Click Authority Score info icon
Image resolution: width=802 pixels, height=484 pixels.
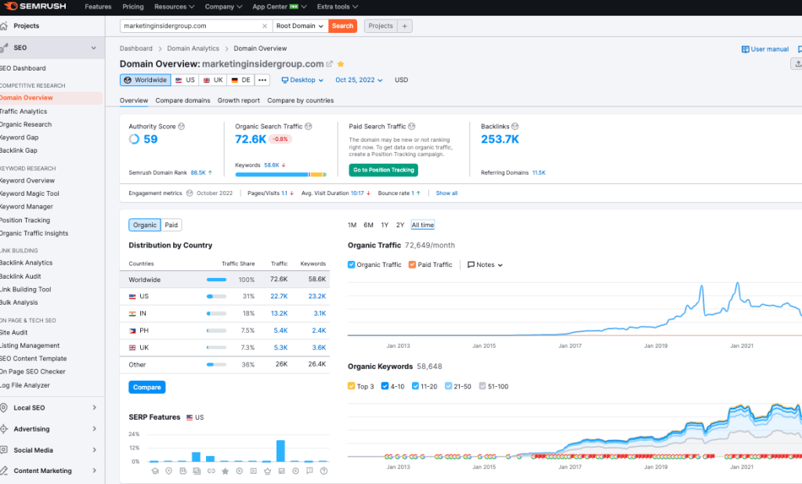pos(182,126)
